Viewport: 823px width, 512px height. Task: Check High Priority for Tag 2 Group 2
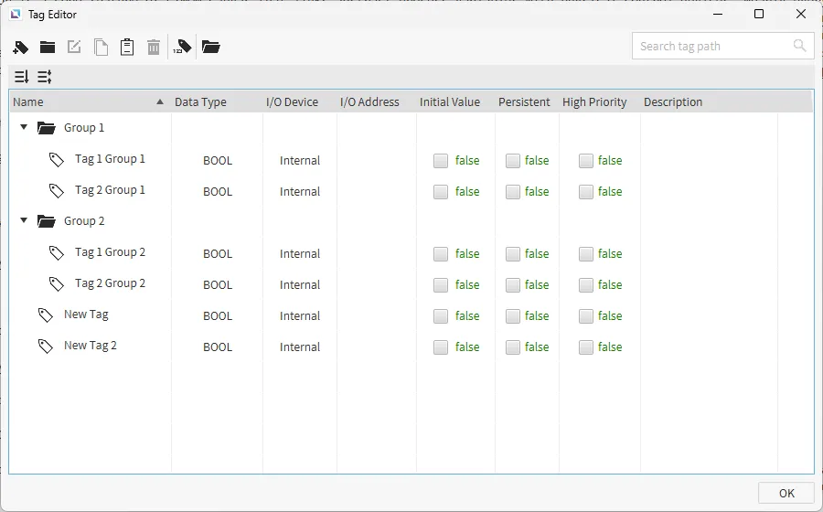586,285
